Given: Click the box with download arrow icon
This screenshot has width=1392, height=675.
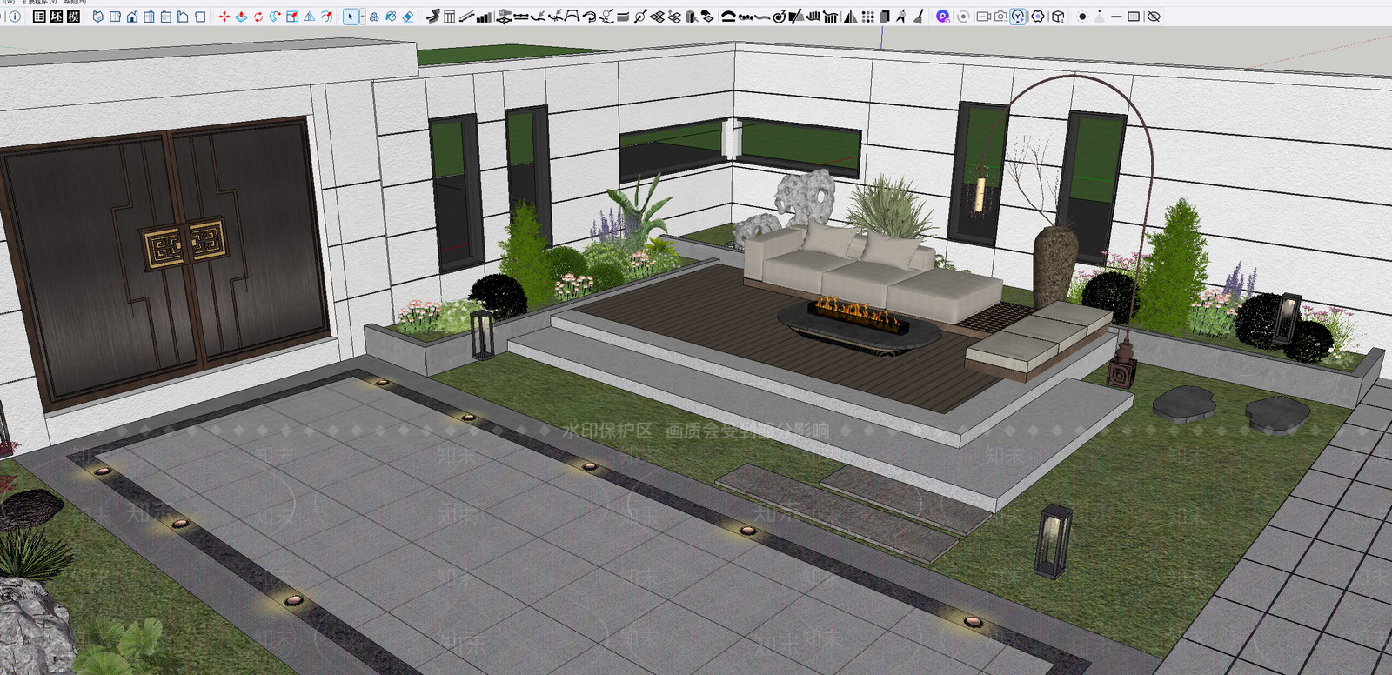Looking at the screenshot, I should pyautogui.click(x=1058, y=17).
